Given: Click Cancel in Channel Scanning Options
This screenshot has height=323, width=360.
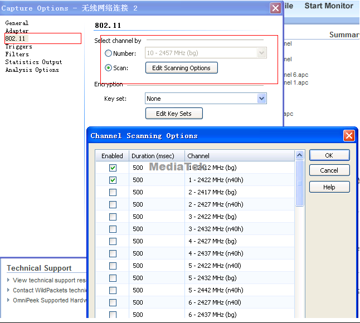Looking at the screenshot, I should (x=329, y=170).
